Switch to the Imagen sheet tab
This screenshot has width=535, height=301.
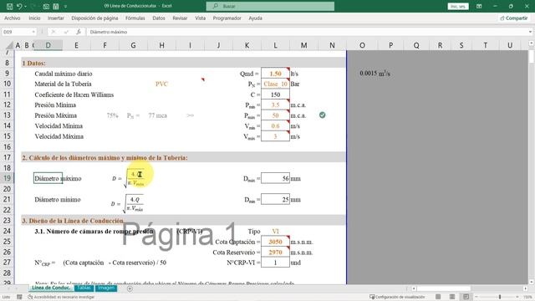pyautogui.click(x=106, y=288)
